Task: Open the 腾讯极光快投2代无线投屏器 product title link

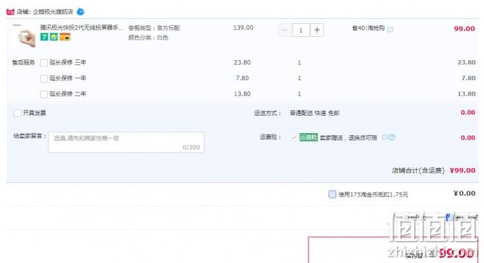Action: [81, 28]
